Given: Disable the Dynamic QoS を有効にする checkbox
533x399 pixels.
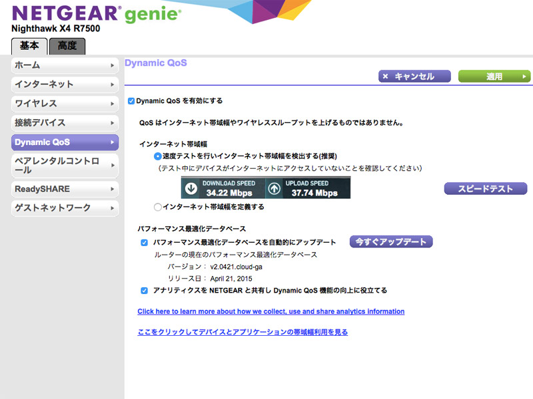Looking at the screenshot, I should [x=131, y=101].
